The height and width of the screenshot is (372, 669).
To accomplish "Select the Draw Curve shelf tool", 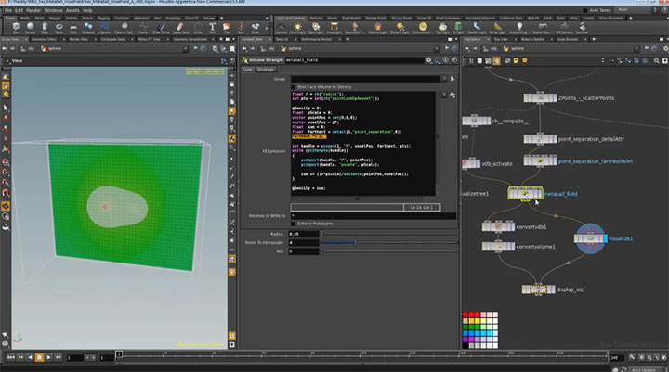I will pyautogui.click(x=161, y=28).
